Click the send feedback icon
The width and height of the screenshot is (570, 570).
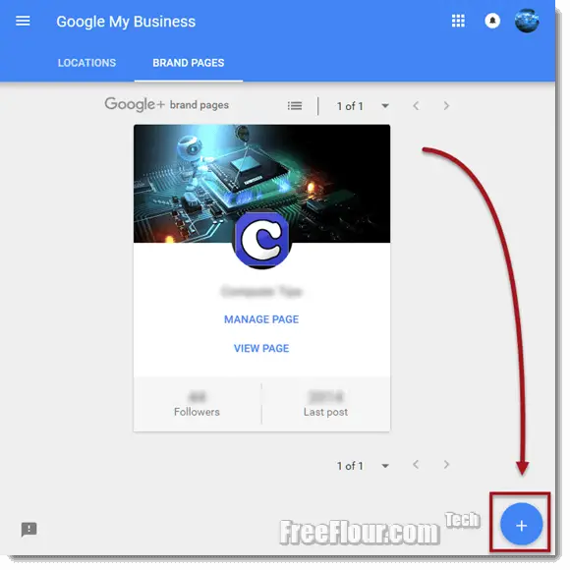click(x=29, y=530)
